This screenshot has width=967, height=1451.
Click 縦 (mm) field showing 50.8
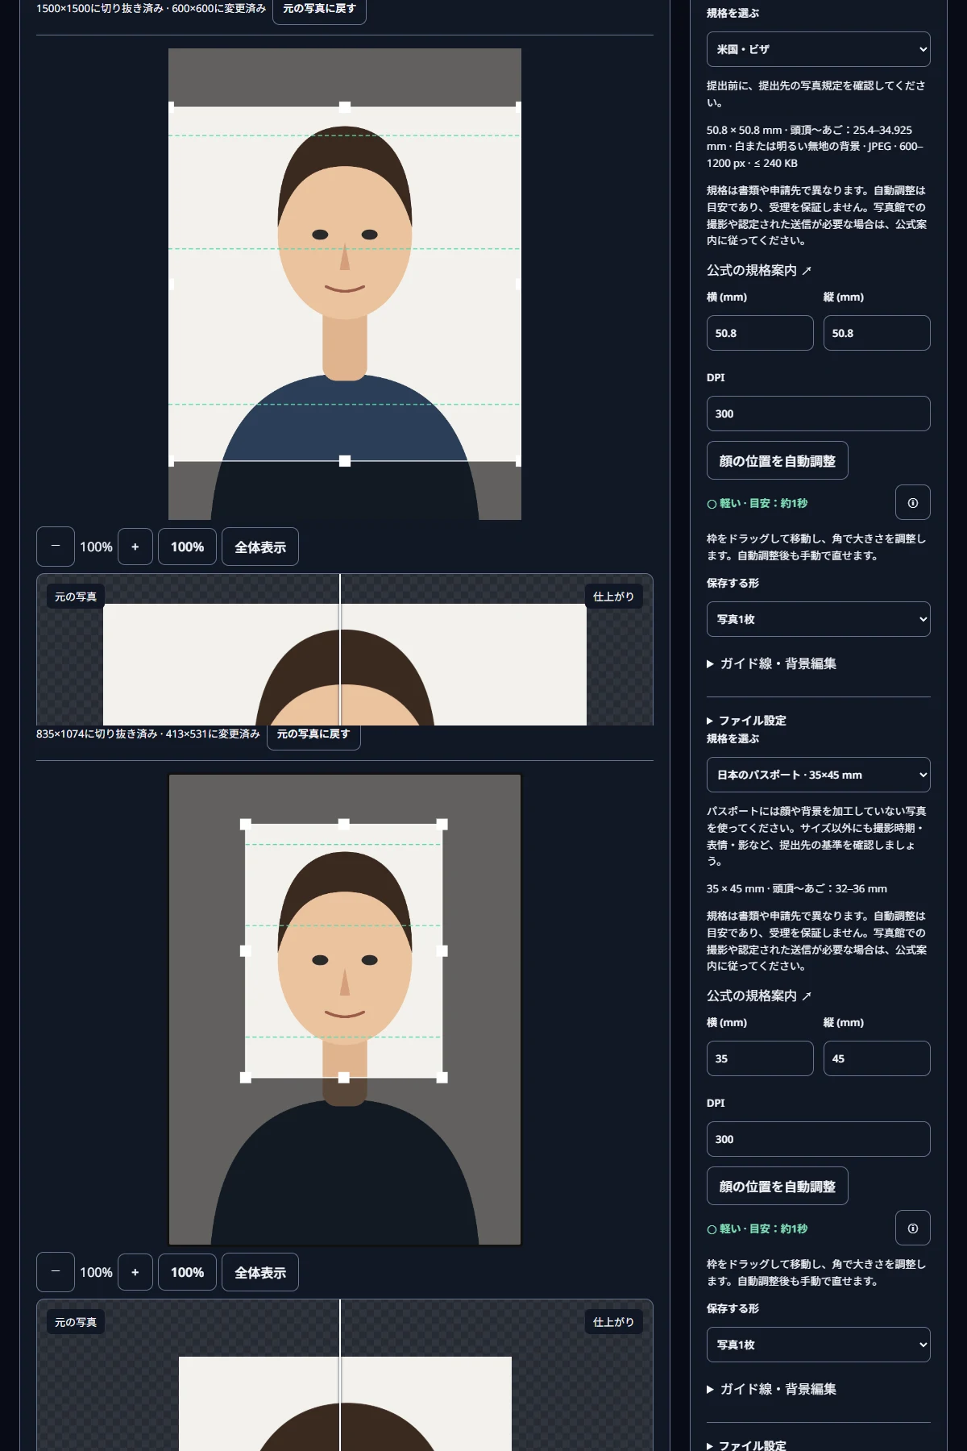coord(877,333)
